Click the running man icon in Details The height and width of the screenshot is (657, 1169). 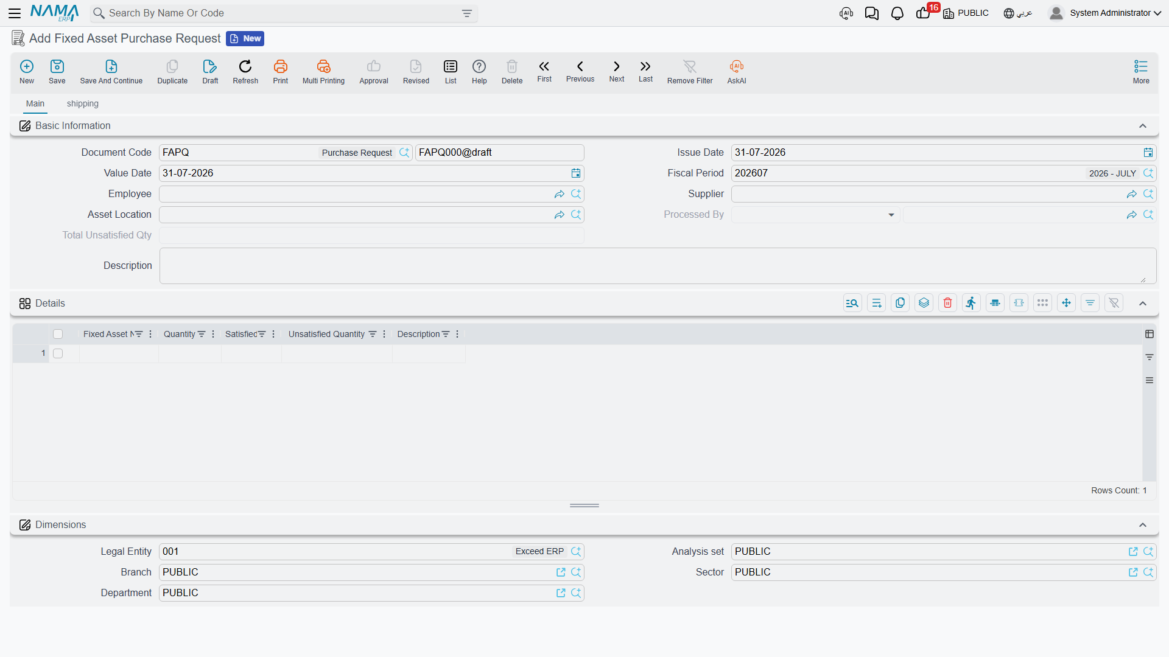(971, 303)
